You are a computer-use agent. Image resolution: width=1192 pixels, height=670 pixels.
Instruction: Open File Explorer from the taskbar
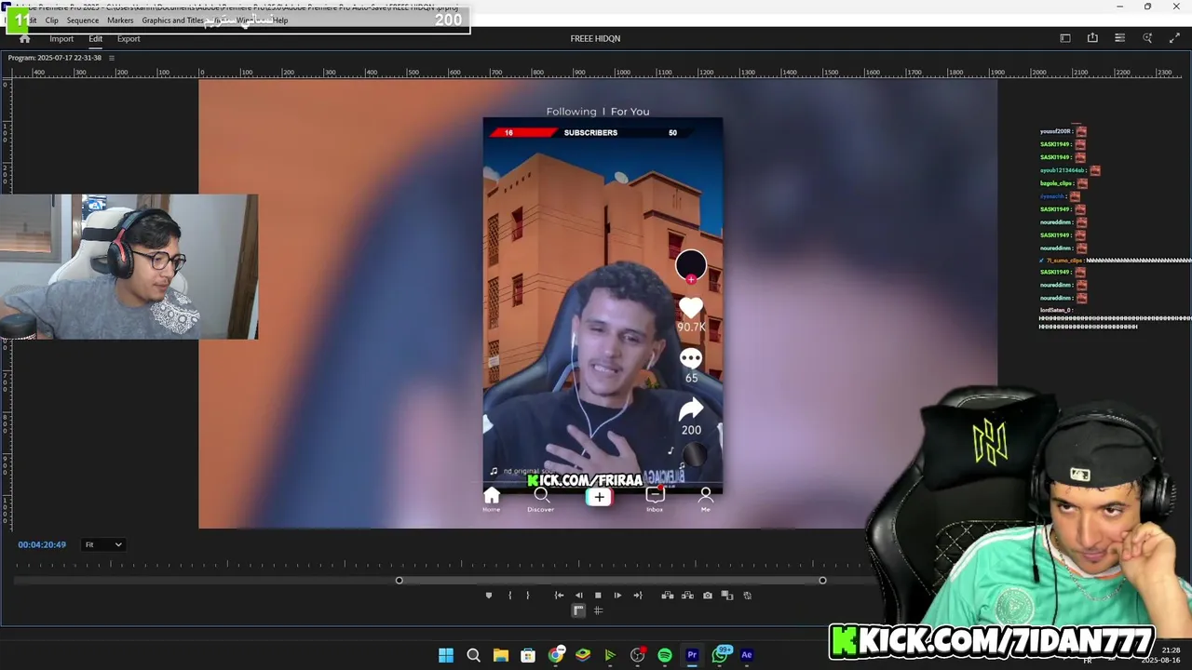point(500,655)
